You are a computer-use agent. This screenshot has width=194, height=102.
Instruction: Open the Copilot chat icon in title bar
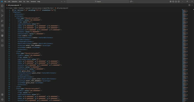pos(131,2)
